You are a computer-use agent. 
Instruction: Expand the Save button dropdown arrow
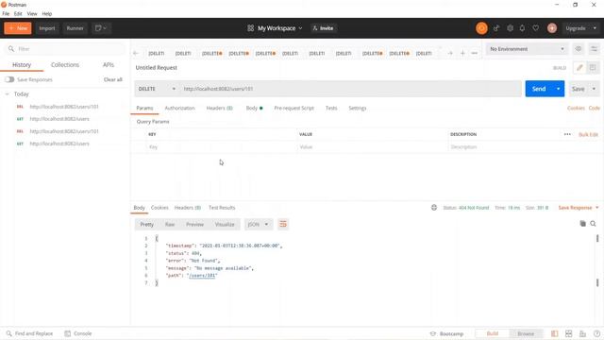(594, 89)
